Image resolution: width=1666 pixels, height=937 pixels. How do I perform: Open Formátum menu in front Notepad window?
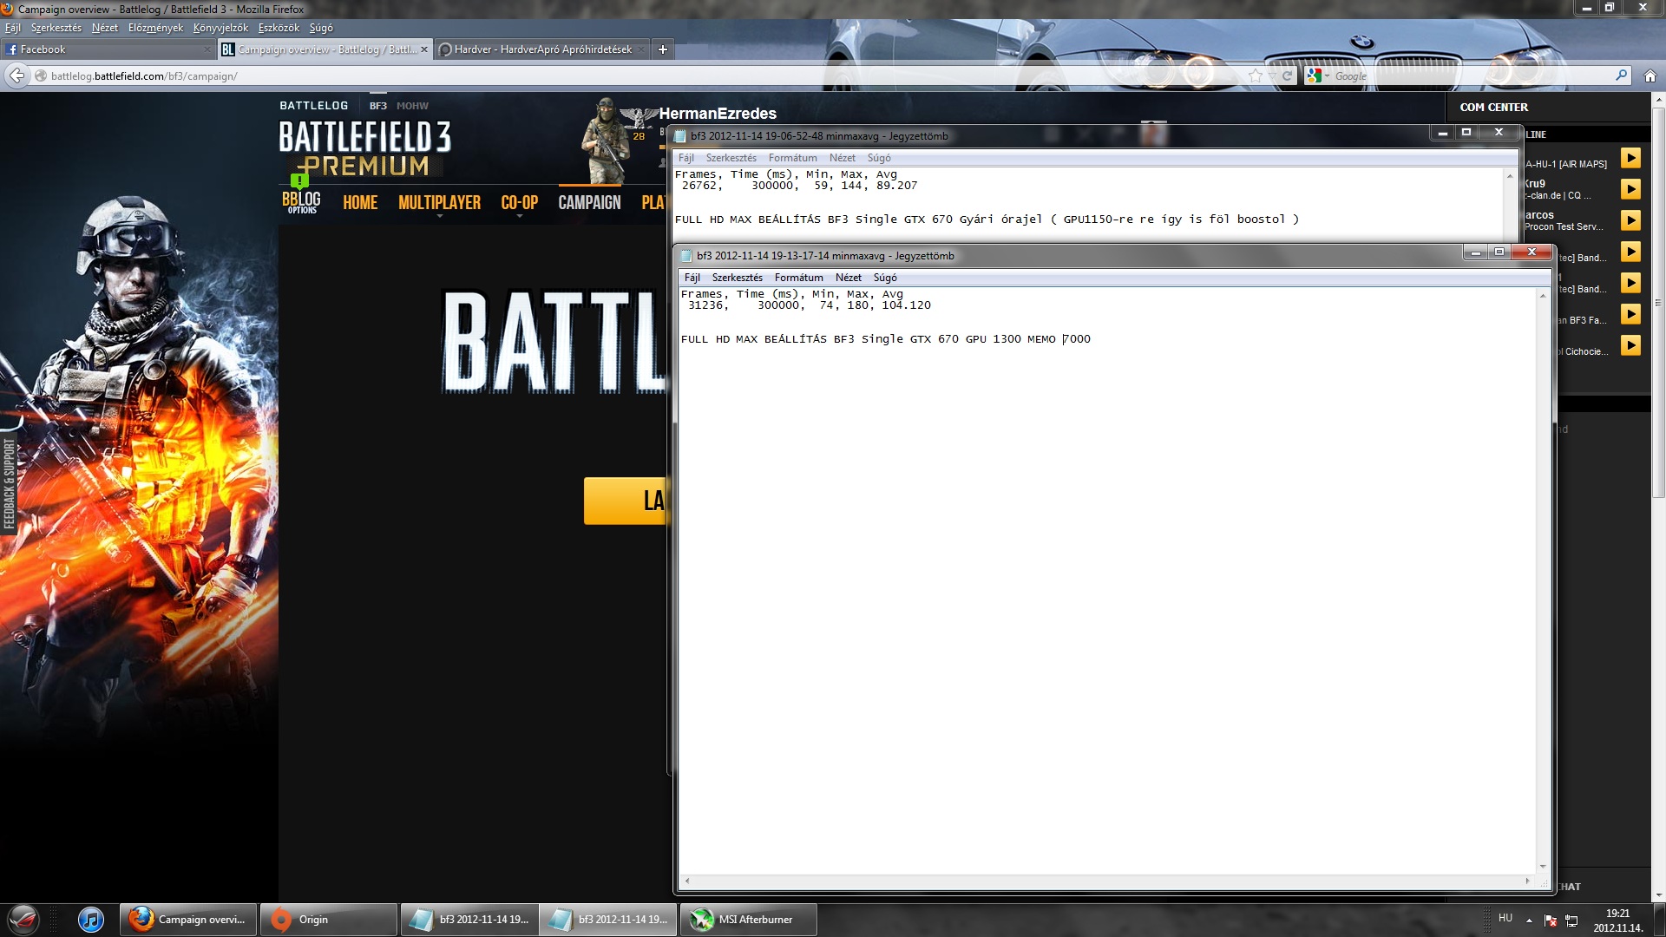click(x=798, y=278)
